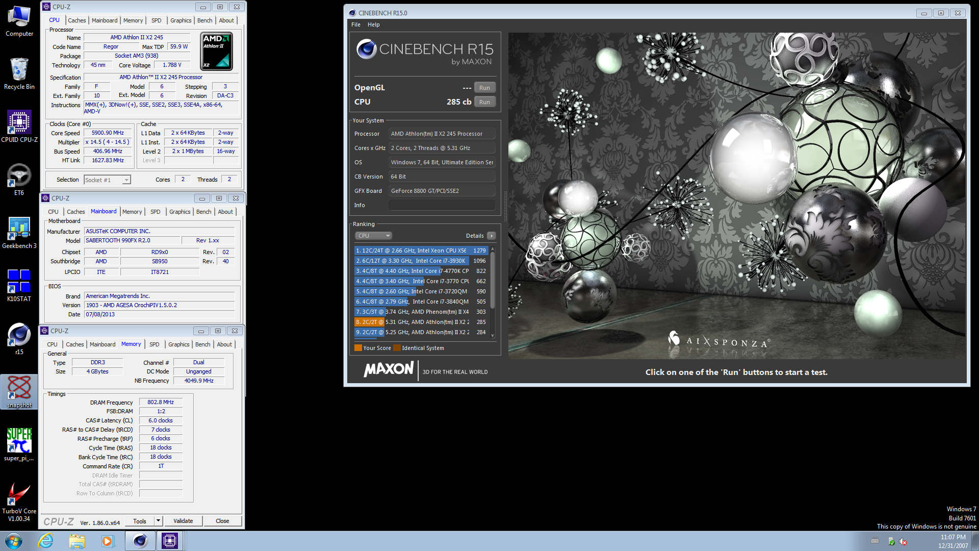Open Windows Explorer folder in taskbar

coord(77,541)
